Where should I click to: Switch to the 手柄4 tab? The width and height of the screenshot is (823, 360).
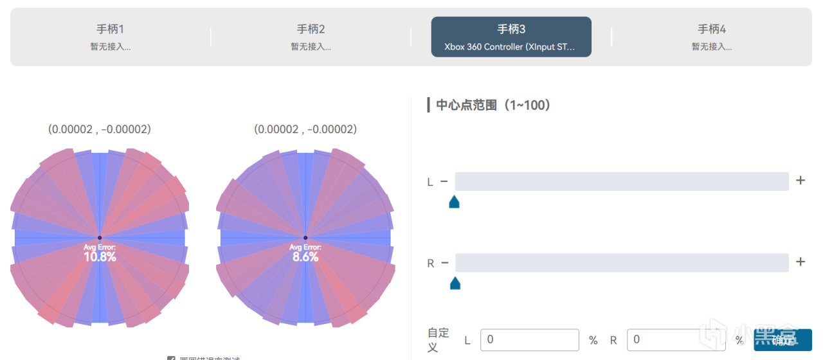712,37
